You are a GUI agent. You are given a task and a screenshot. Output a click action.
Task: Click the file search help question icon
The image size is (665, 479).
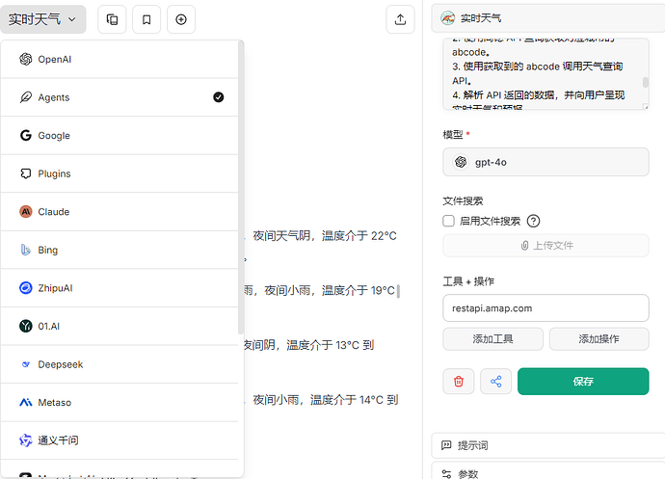point(533,221)
